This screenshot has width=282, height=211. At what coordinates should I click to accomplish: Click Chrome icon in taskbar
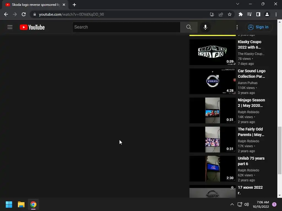tap(33, 204)
